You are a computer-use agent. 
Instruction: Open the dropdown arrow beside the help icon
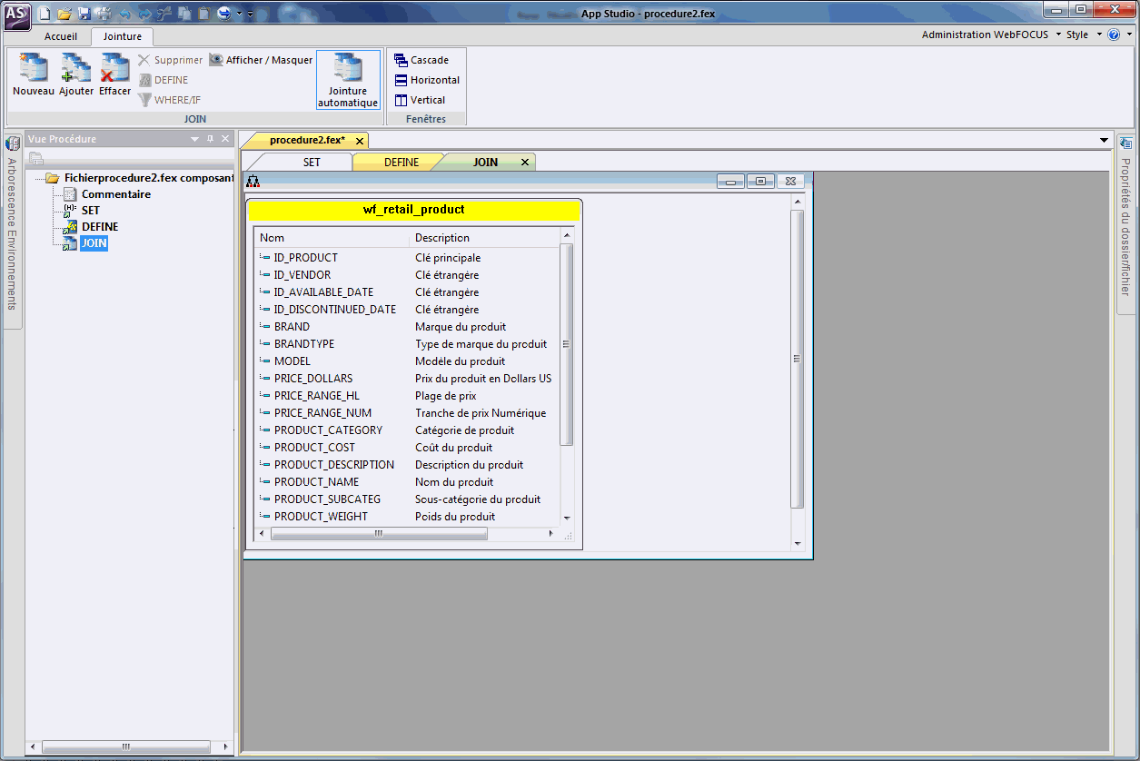1127,35
